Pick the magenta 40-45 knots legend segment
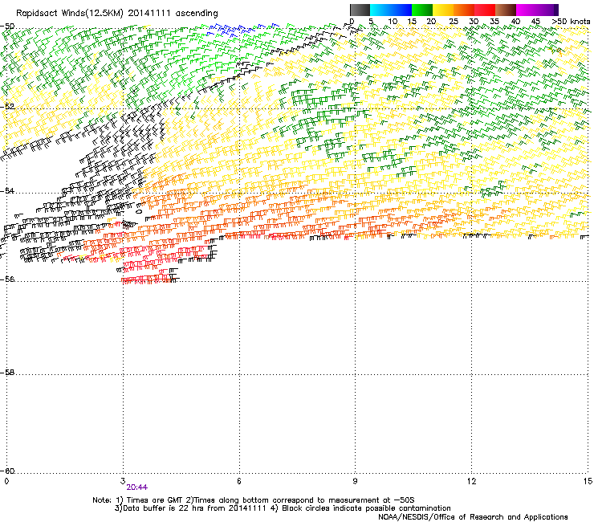594x522 pixels. [x=527, y=10]
